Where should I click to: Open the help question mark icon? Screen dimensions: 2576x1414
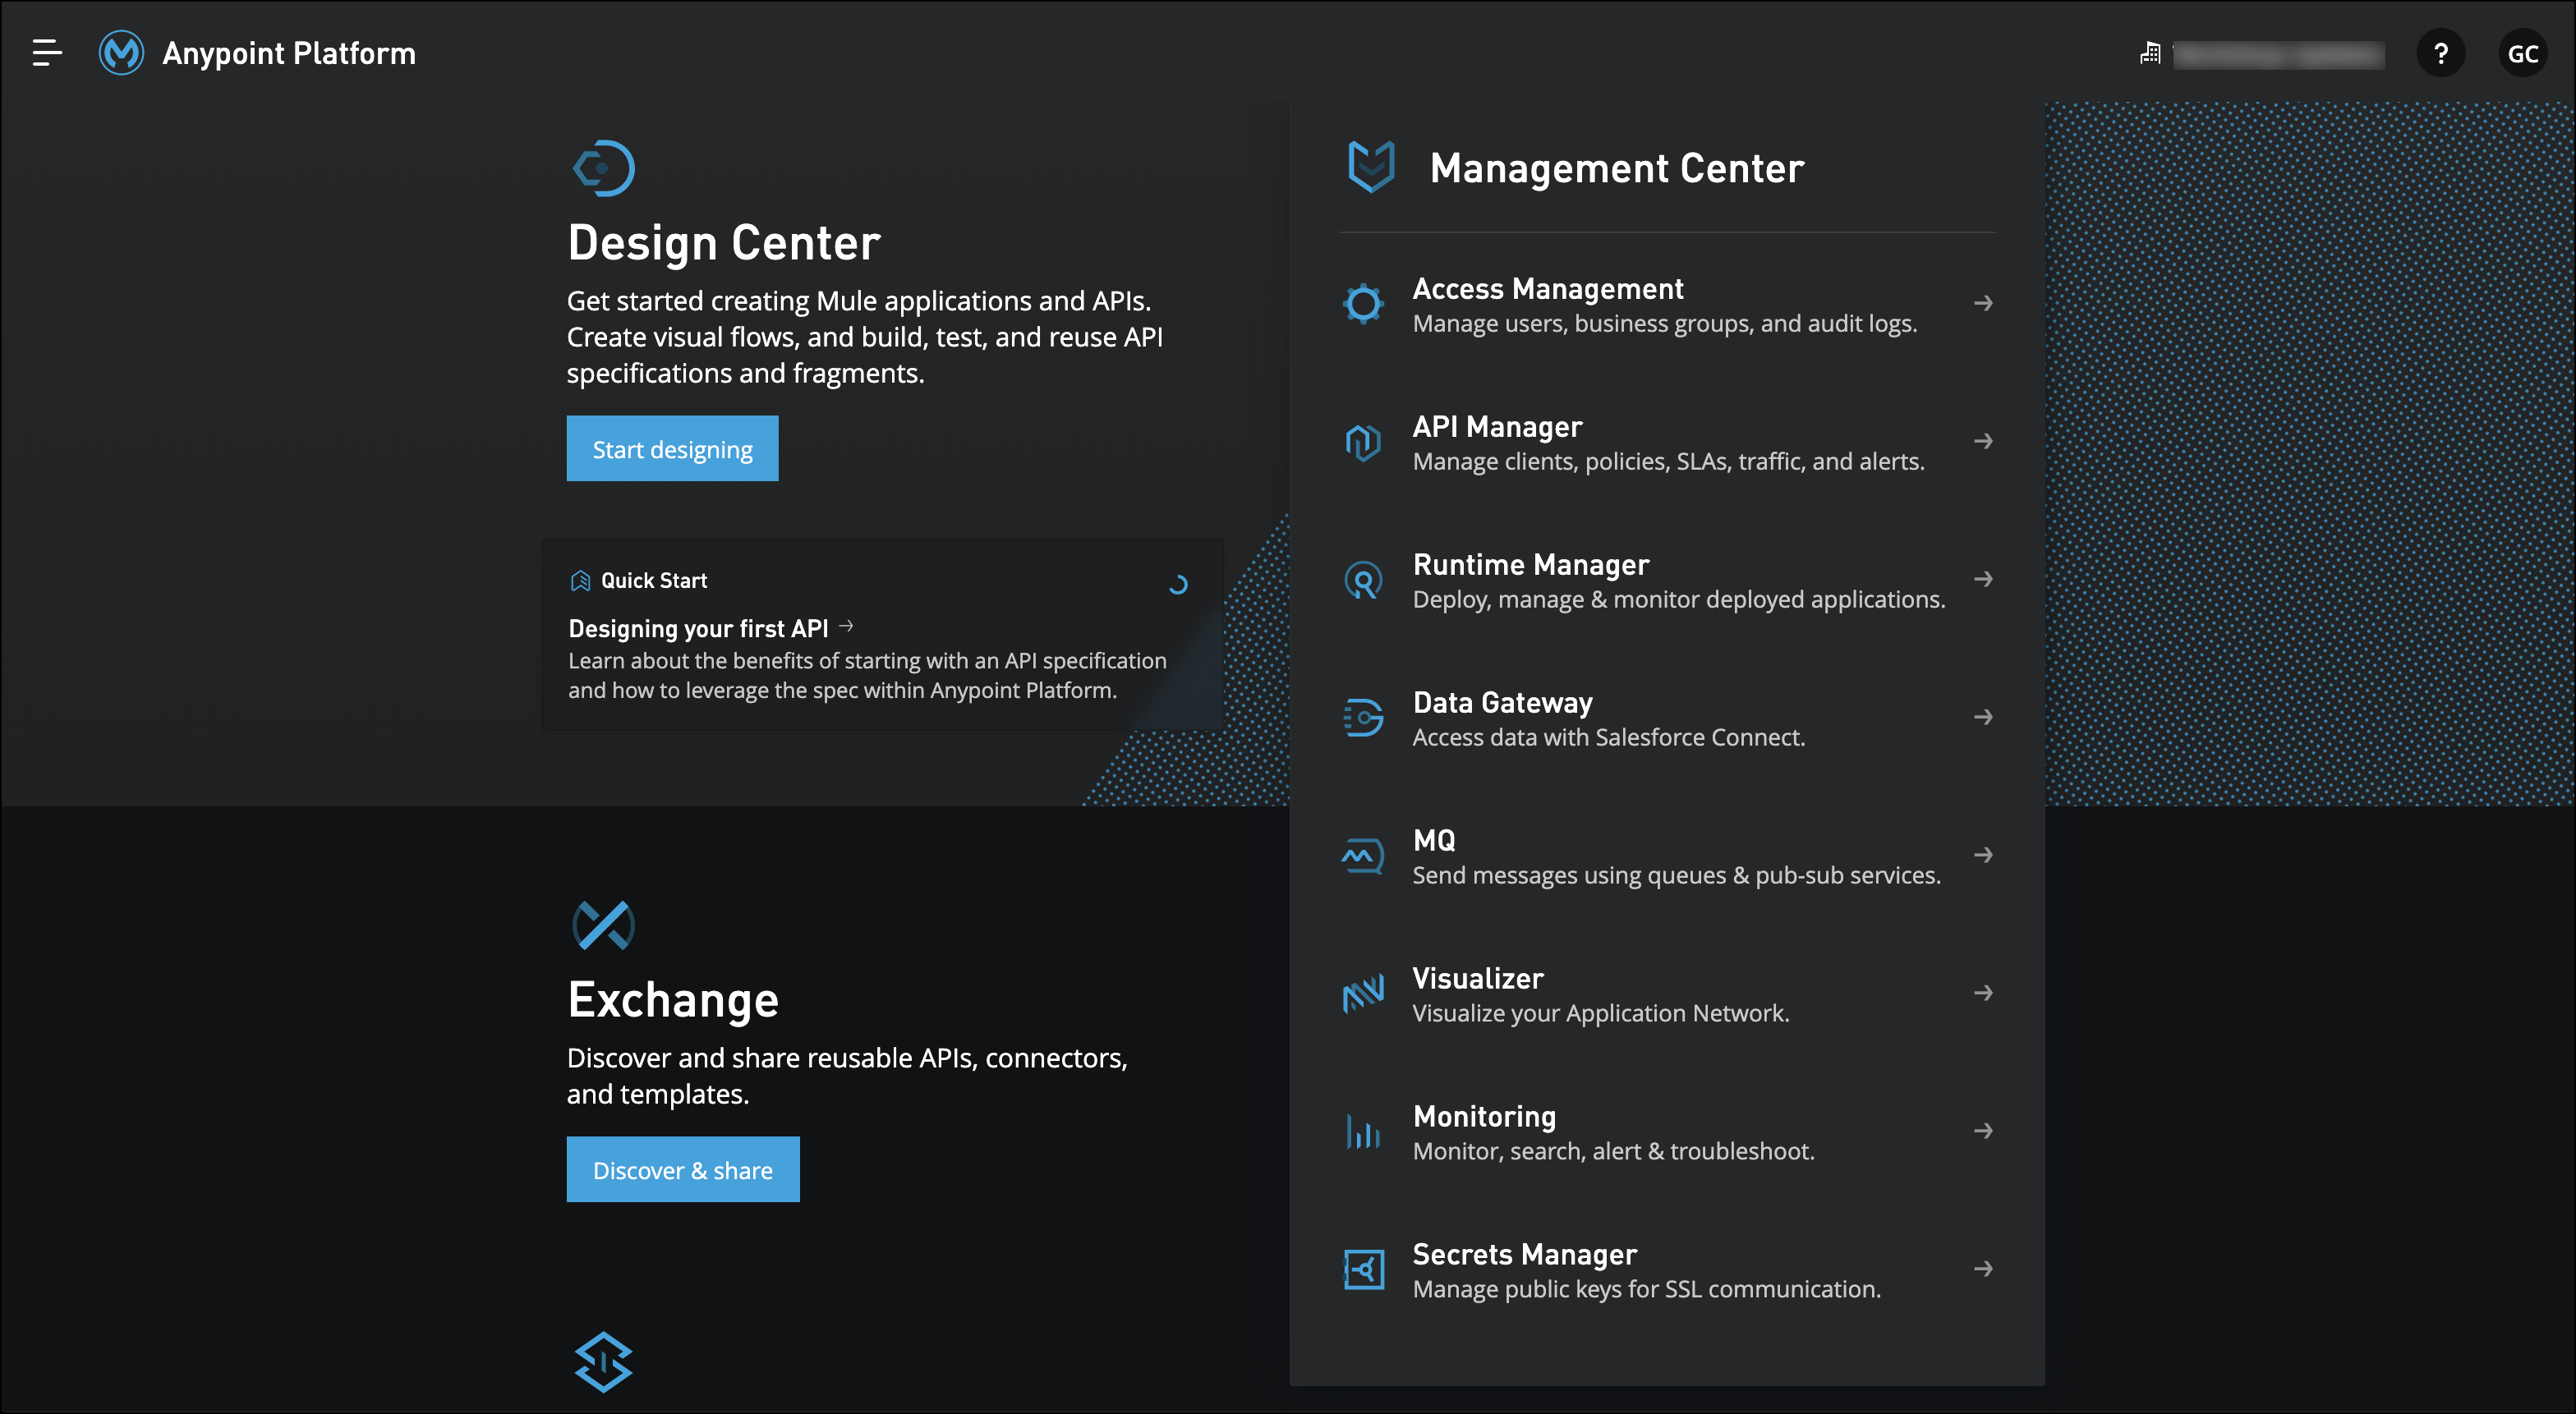pos(2440,53)
